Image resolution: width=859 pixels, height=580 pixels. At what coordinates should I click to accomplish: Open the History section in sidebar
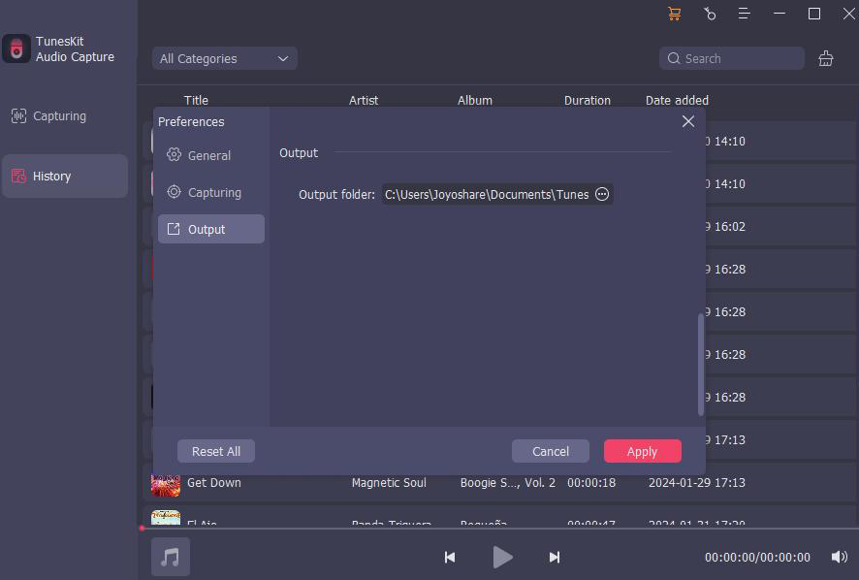pos(65,176)
